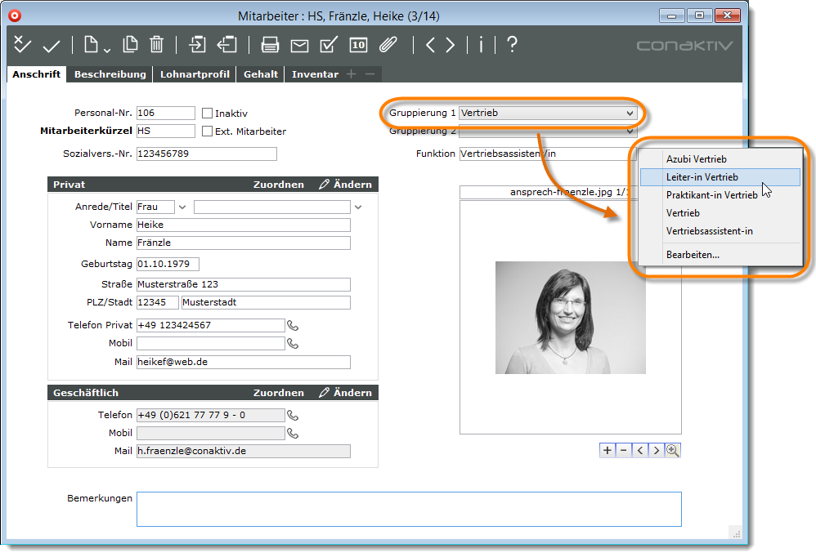Click the zoom magnifier under photo

point(673,450)
